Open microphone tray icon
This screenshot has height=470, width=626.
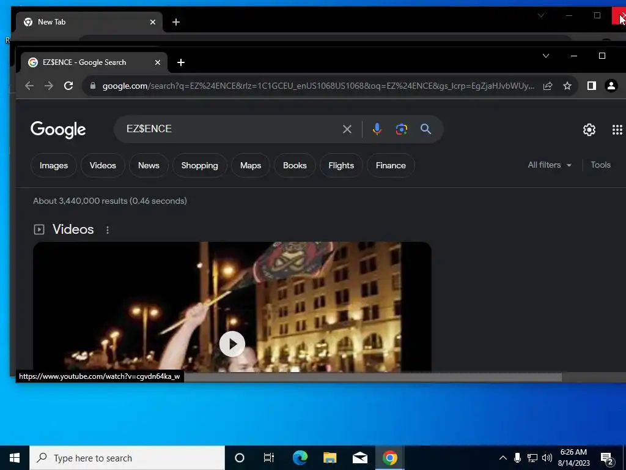(x=517, y=458)
